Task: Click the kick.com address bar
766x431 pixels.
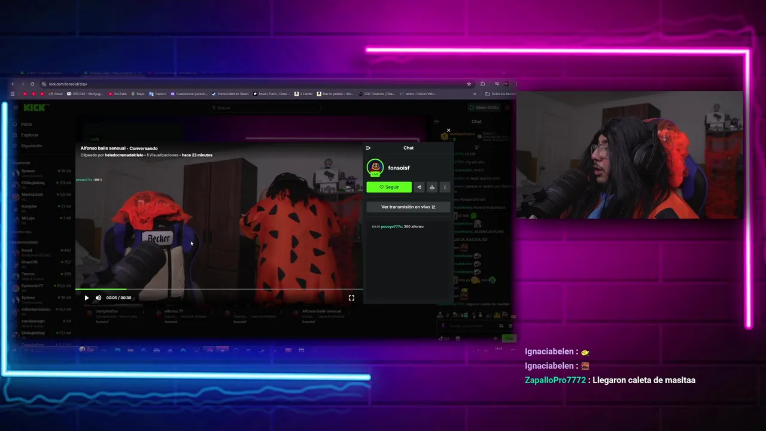Action: (257, 84)
